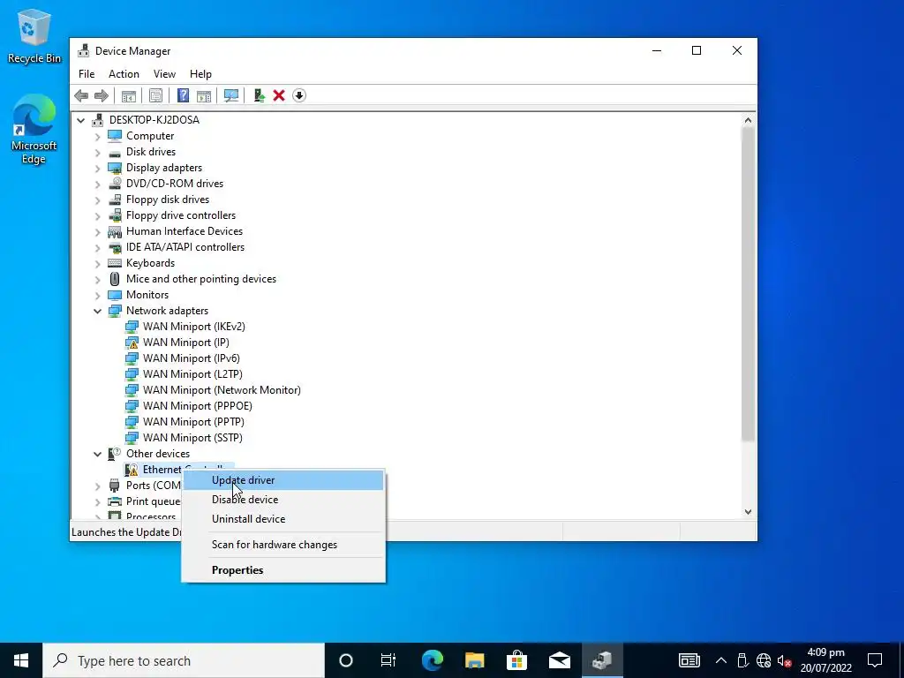The width and height of the screenshot is (904, 678).
Task: Click the Forward arrow toolbar icon
Action: tap(102, 95)
